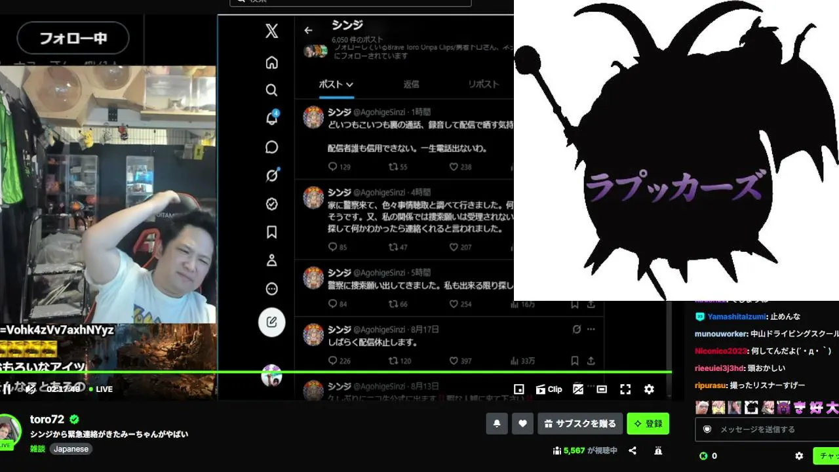Open X Profile person icon
839x472 pixels.
[271, 260]
